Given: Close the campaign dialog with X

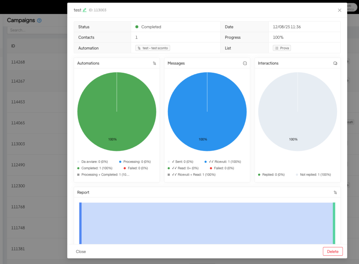Looking at the screenshot, I should (339, 10).
